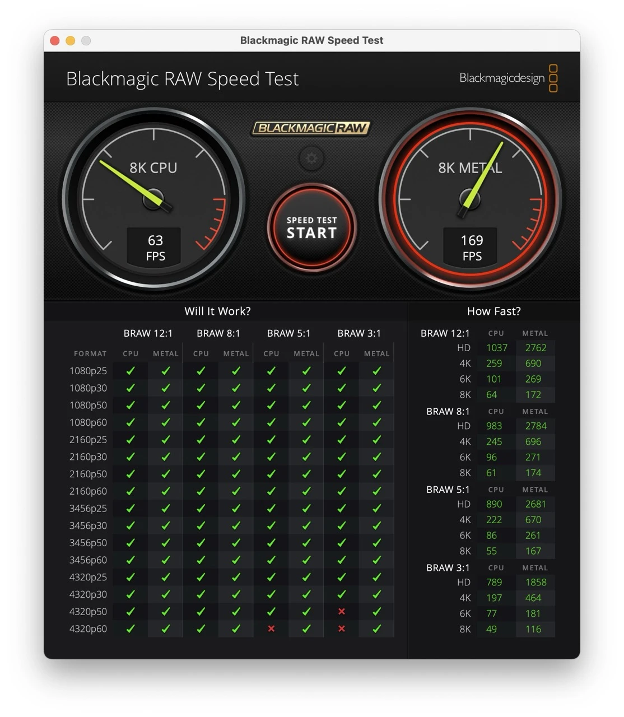Click BRAW 12:1 8K CPU value 64
This screenshot has width=624, height=717.
[x=491, y=395]
